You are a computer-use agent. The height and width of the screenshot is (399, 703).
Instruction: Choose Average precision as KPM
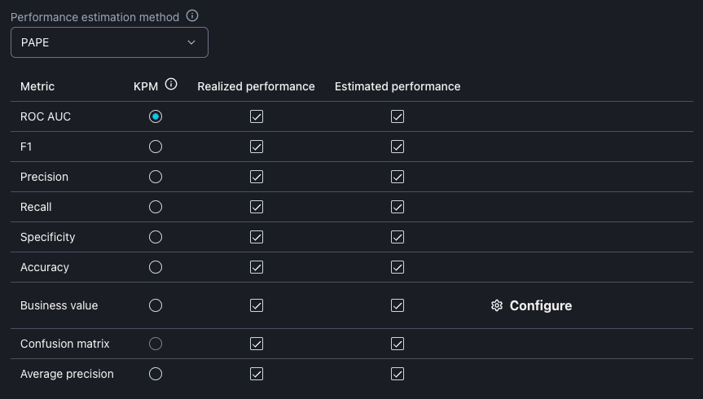156,374
